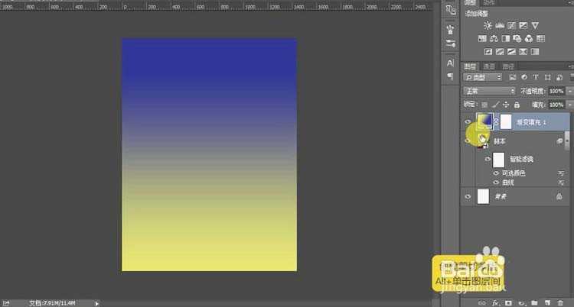Switch to the 通道 tab
574x307 pixels.
pyautogui.click(x=488, y=66)
